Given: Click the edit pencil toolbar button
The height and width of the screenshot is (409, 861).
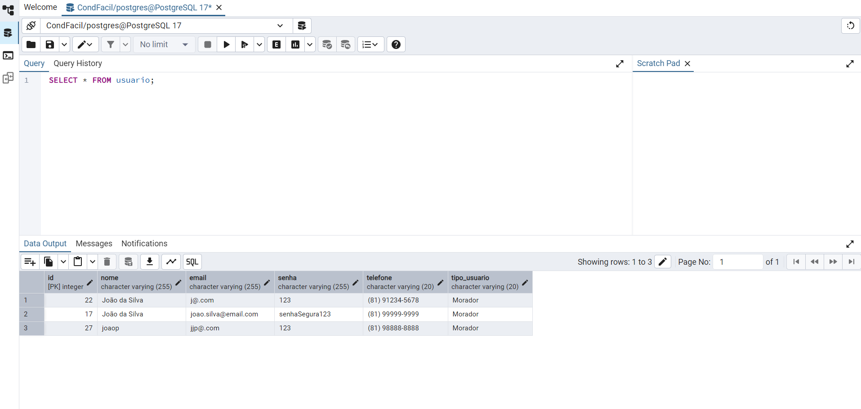Looking at the screenshot, I should pos(85,44).
